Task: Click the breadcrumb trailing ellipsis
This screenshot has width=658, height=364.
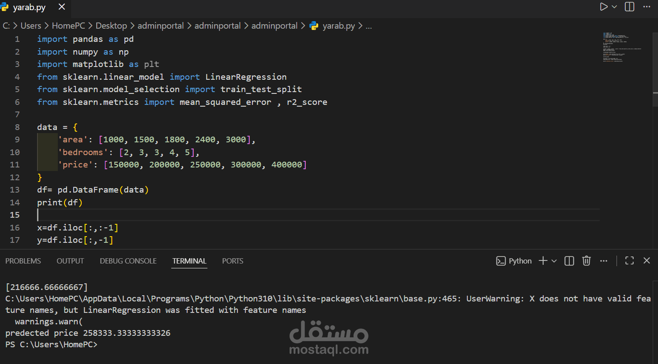Action: point(369,26)
